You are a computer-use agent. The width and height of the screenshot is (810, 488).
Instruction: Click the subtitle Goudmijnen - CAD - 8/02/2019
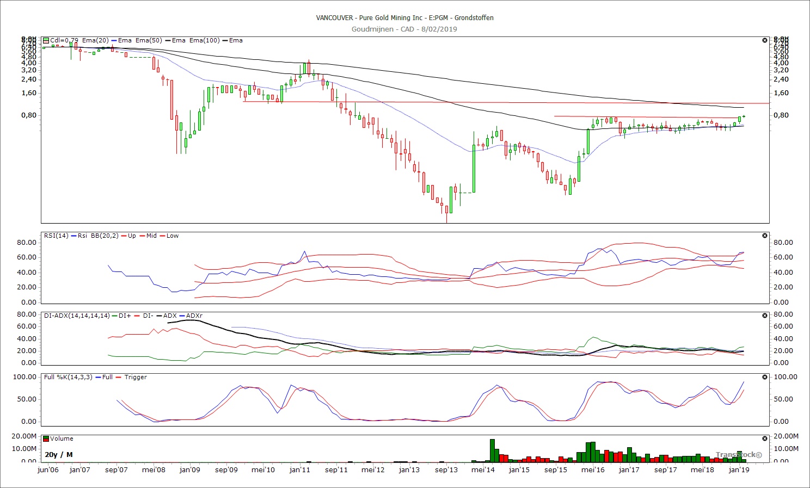(404, 29)
